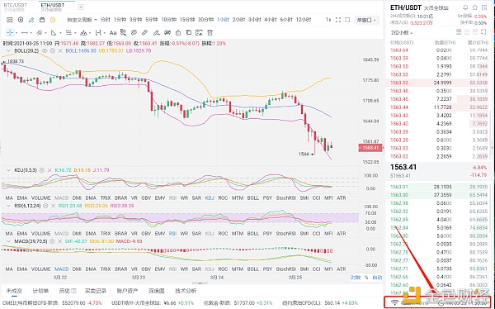Screen dimensions: 495x309
Task: Remove the RSI(6,12,24) indicator with X
Action: (54, 206)
